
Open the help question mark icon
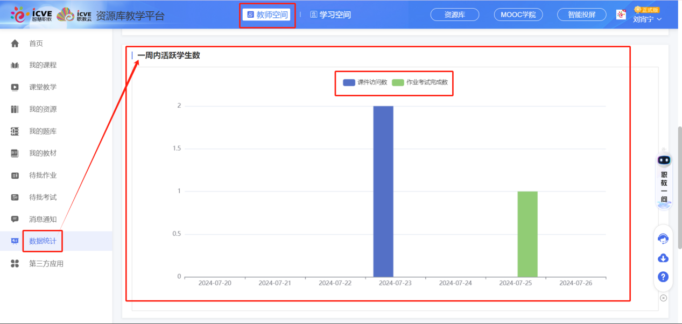point(663,277)
